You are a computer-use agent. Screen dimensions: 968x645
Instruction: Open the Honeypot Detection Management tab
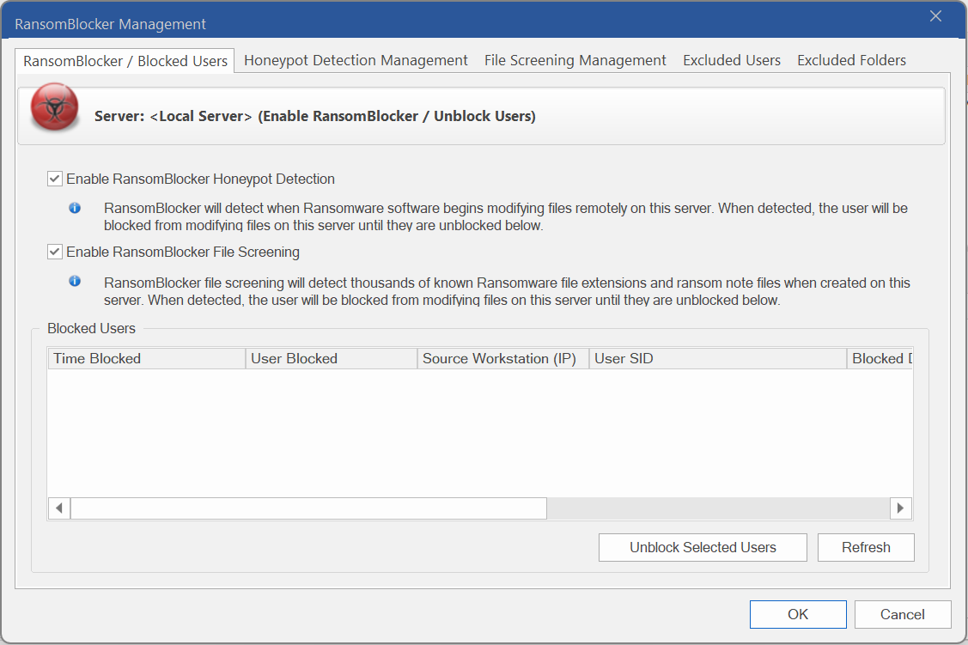pyautogui.click(x=356, y=60)
